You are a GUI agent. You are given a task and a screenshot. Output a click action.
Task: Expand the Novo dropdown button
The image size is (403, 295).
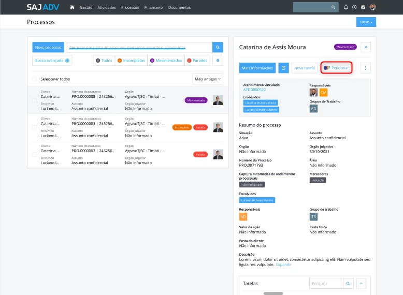point(366,22)
